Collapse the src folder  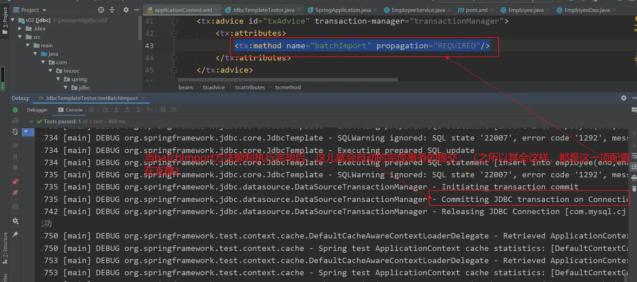[20, 37]
